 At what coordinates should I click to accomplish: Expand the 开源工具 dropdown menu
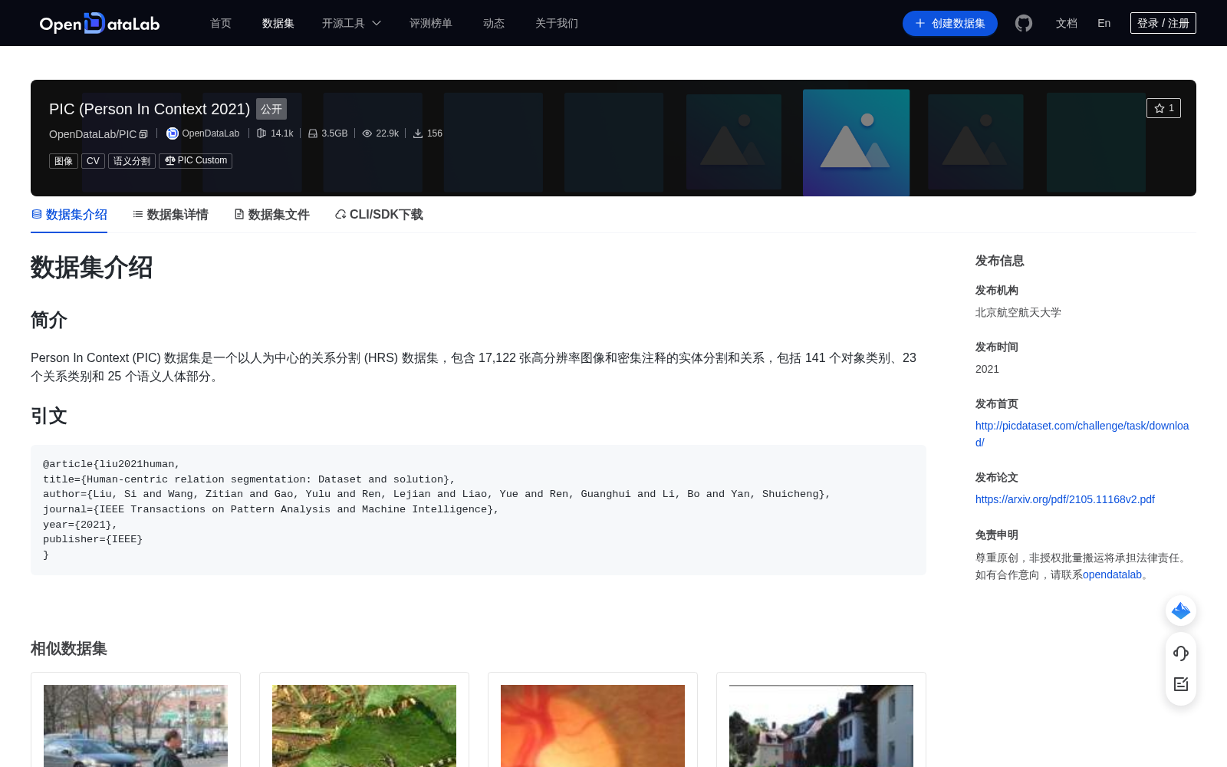pos(351,23)
